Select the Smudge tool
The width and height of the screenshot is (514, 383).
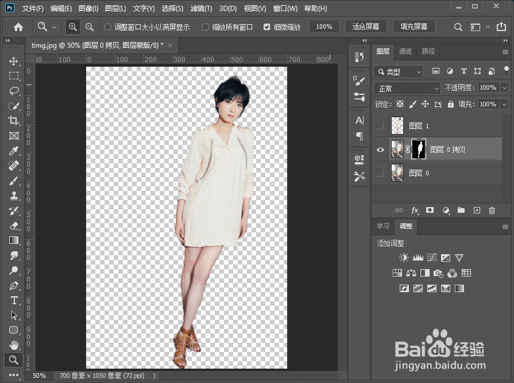coord(13,255)
